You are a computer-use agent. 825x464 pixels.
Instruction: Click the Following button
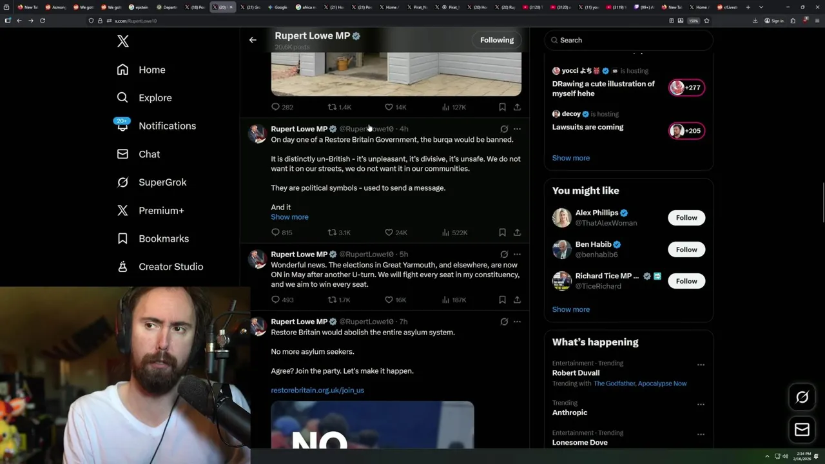[497, 40]
